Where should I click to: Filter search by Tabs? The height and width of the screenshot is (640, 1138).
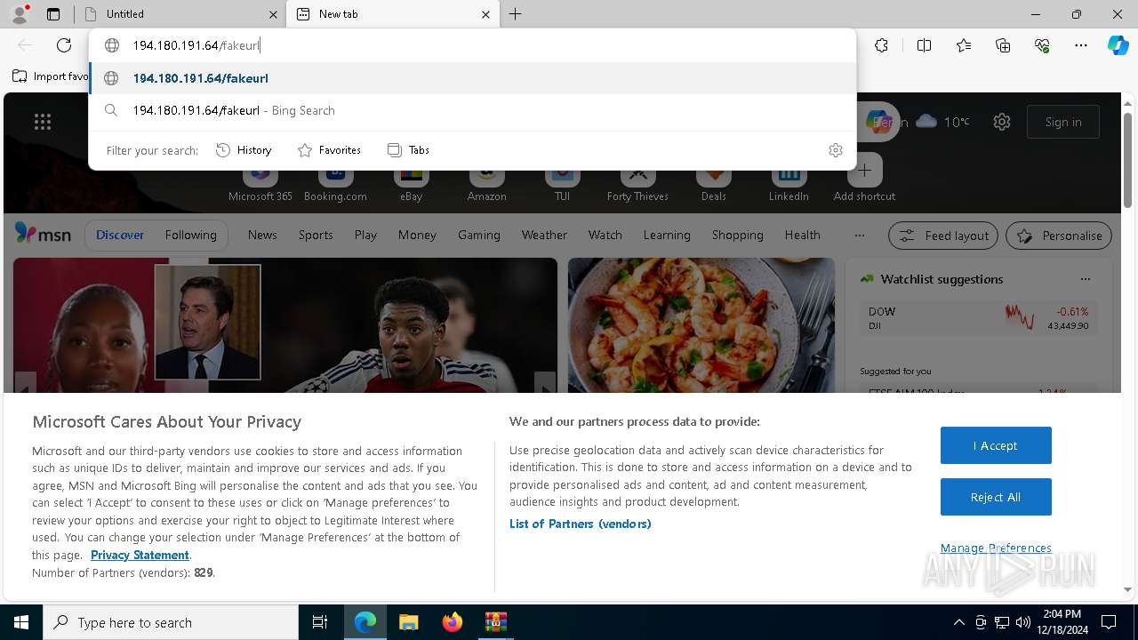tap(409, 150)
